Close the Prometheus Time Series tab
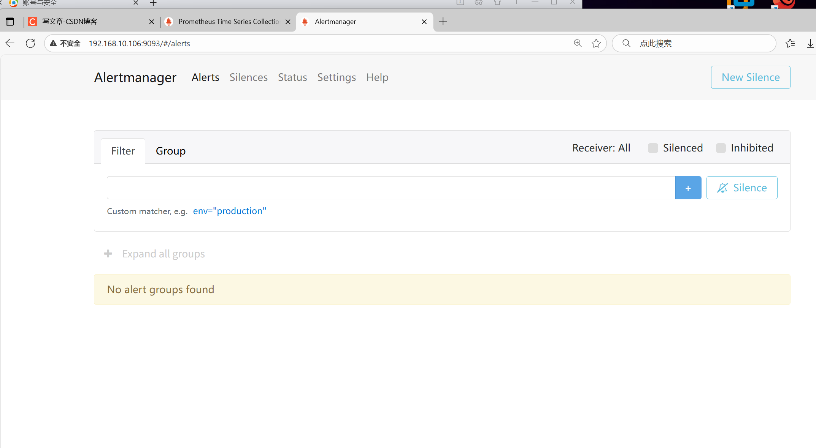The image size is (816, 448). pyautogui.click(x=288, y=22)
